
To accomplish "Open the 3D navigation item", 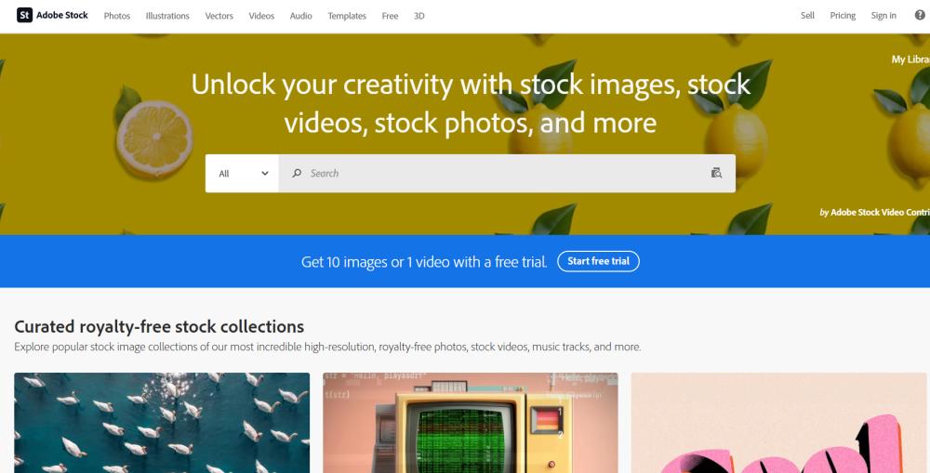I will click(x=419, y=16).
